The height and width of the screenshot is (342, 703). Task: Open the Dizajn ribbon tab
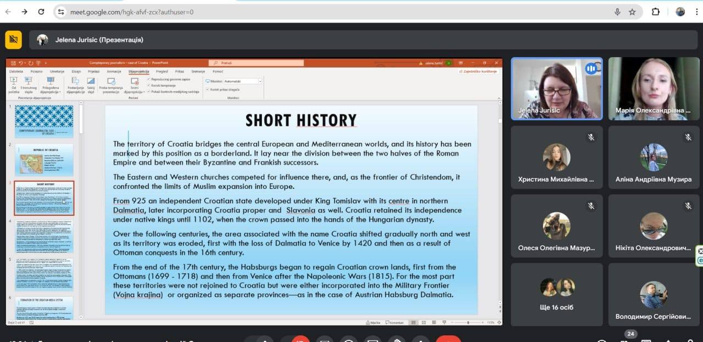coord(76,71)
